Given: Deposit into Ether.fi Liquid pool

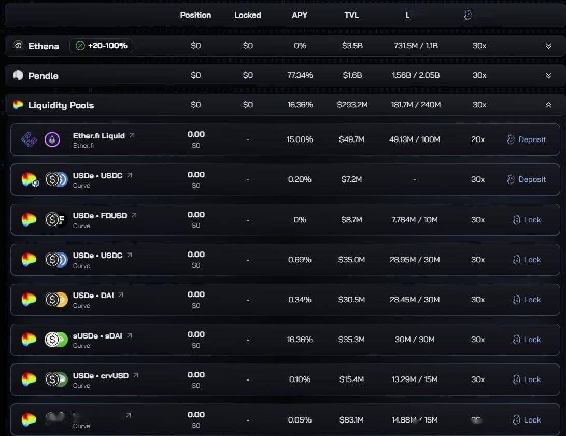Looking at the screenshot, I should coord(526,139).
